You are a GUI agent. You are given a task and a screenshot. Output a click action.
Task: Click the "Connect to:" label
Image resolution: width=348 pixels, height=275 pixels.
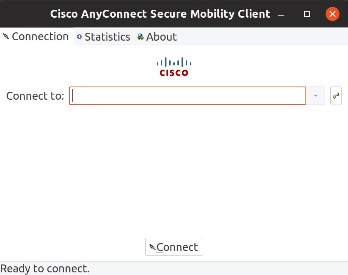click(x=35, y=96)
